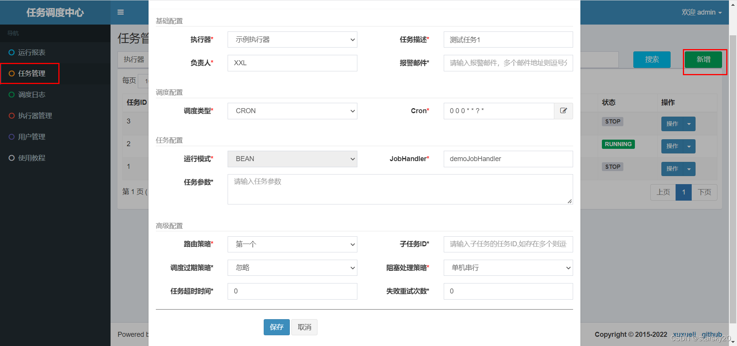The image size is (737, 346).
Task: Click the 运行报表 sidebar icon
Action: coord(12,53)
